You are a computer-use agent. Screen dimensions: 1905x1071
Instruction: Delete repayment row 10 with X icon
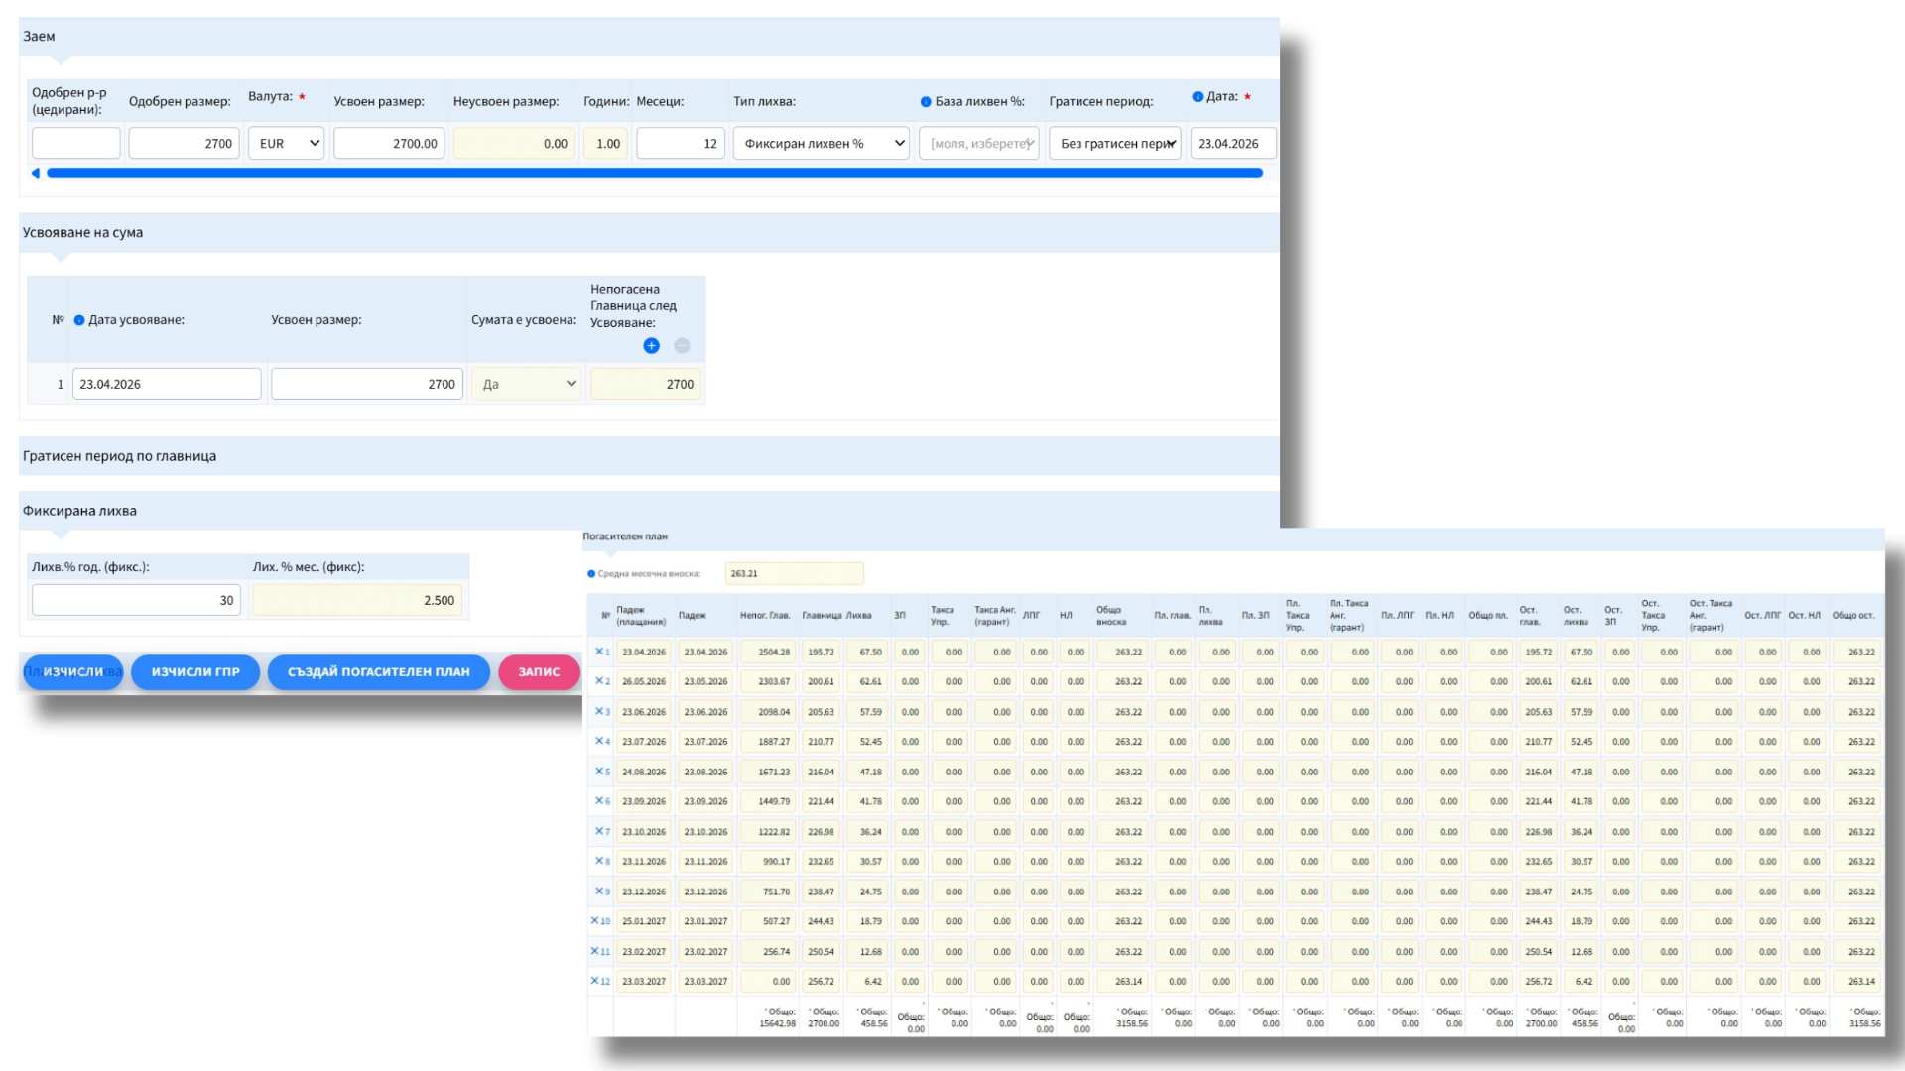click(595, 920)
